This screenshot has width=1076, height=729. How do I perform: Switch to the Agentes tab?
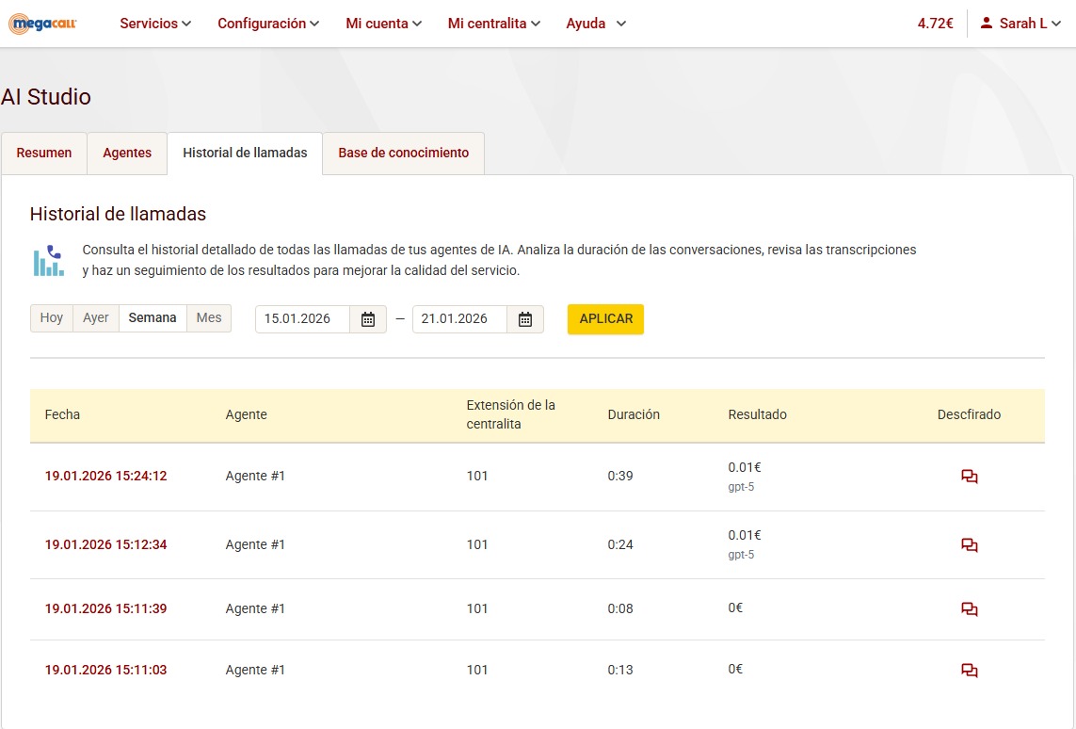tap(127, 154)
